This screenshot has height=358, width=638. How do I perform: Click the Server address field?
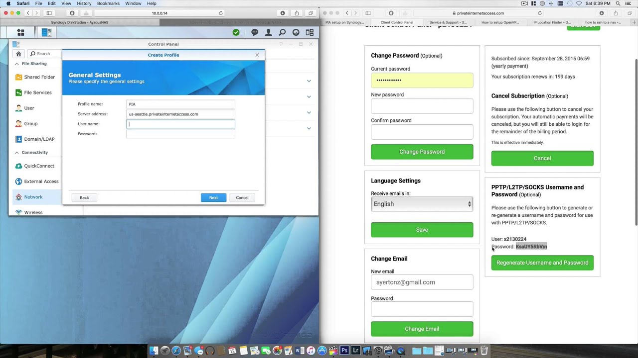(x=180, y=114)
